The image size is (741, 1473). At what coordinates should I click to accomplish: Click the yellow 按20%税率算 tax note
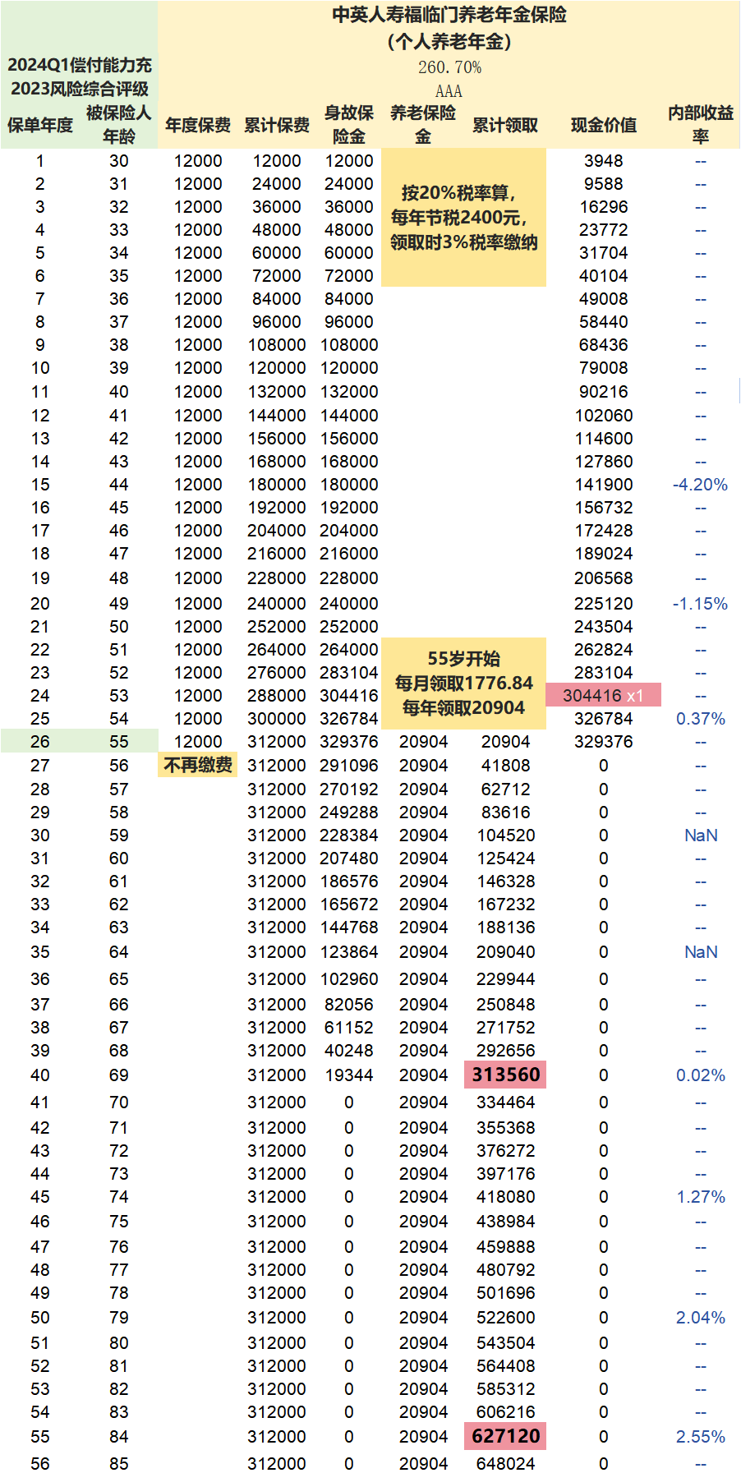pos(464,218)
